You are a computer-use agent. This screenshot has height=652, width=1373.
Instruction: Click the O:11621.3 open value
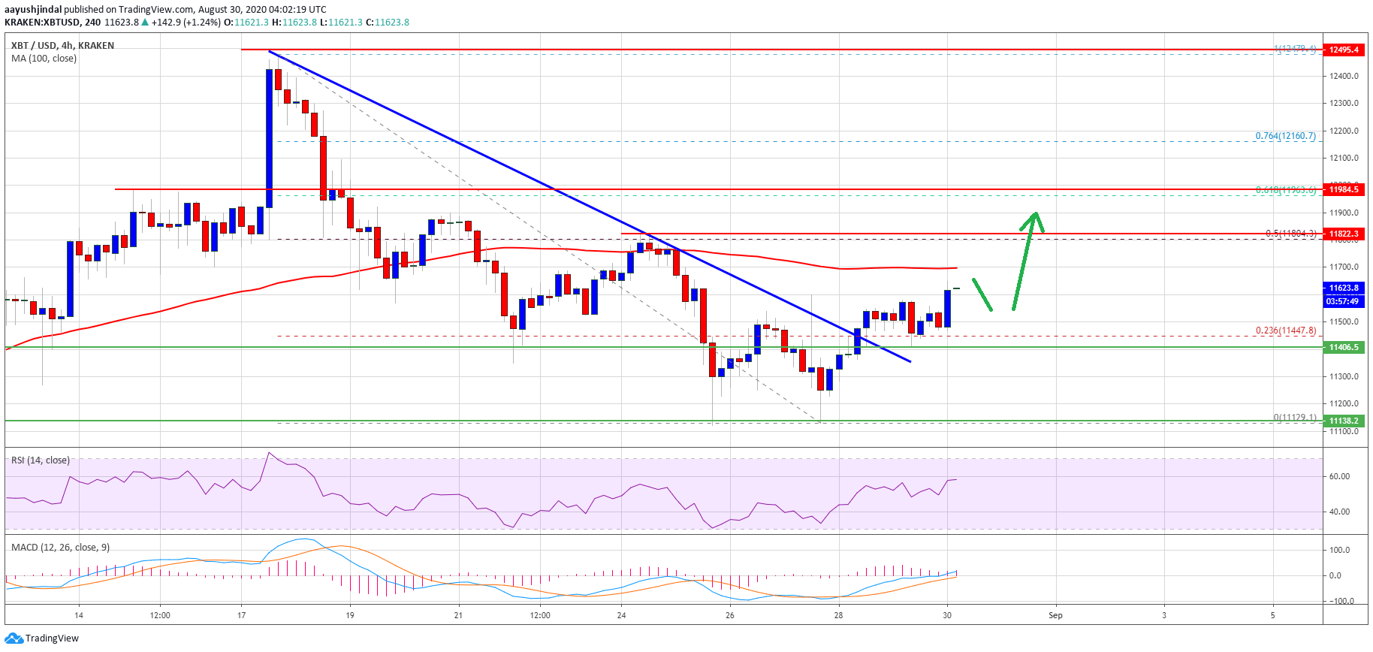click(246, 23)
